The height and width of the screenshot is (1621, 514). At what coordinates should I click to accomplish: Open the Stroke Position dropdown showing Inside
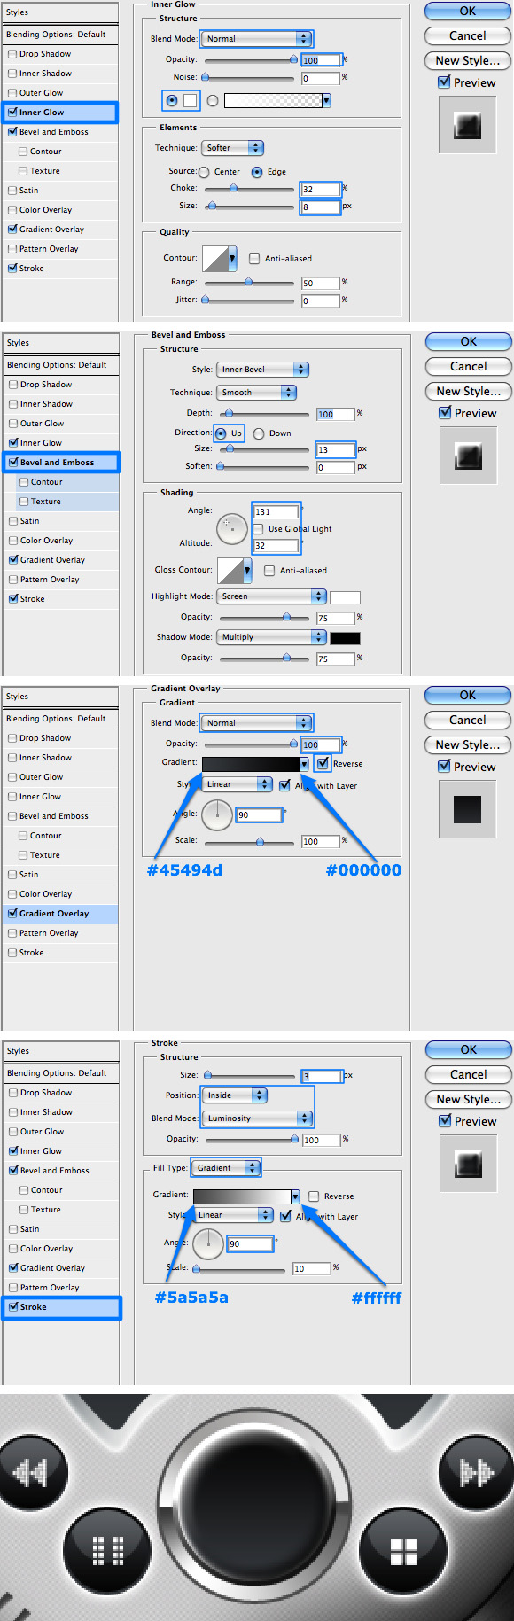pyautogui.click(x=235, y=1095)
